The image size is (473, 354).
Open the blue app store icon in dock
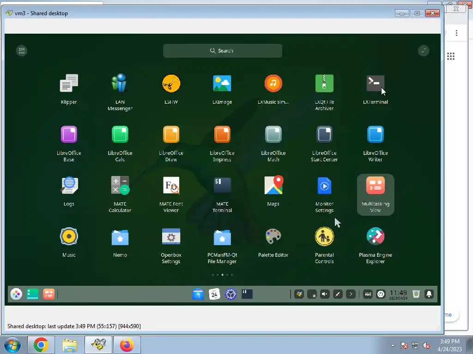point(198,294)
